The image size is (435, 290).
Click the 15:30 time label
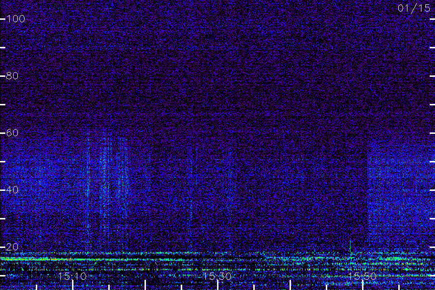[217, 276]
